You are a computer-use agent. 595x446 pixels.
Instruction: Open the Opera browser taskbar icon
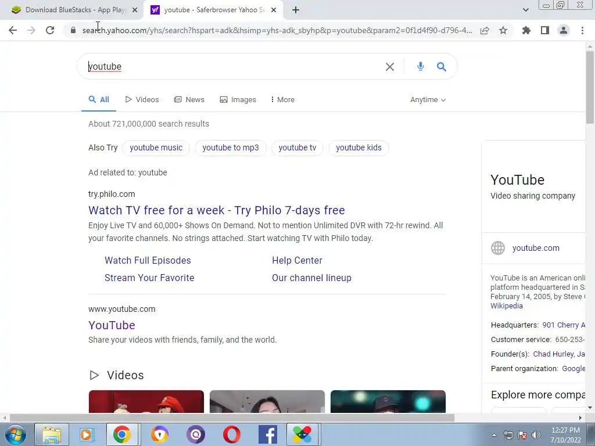[x=231, y=434]
